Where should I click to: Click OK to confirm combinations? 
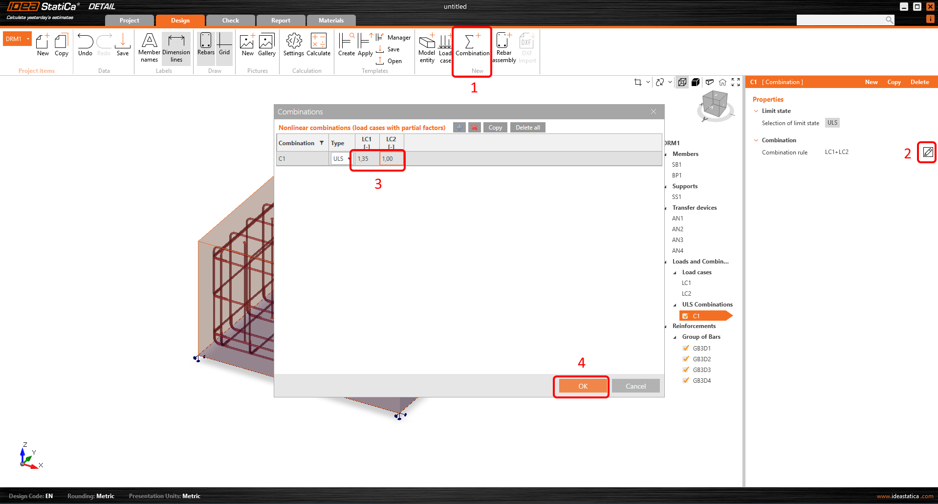pyautogui.click(x=581, y=386)
